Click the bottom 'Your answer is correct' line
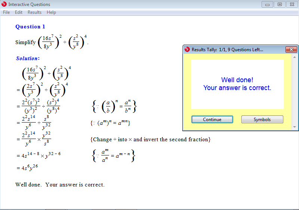 tap(60, 185)
